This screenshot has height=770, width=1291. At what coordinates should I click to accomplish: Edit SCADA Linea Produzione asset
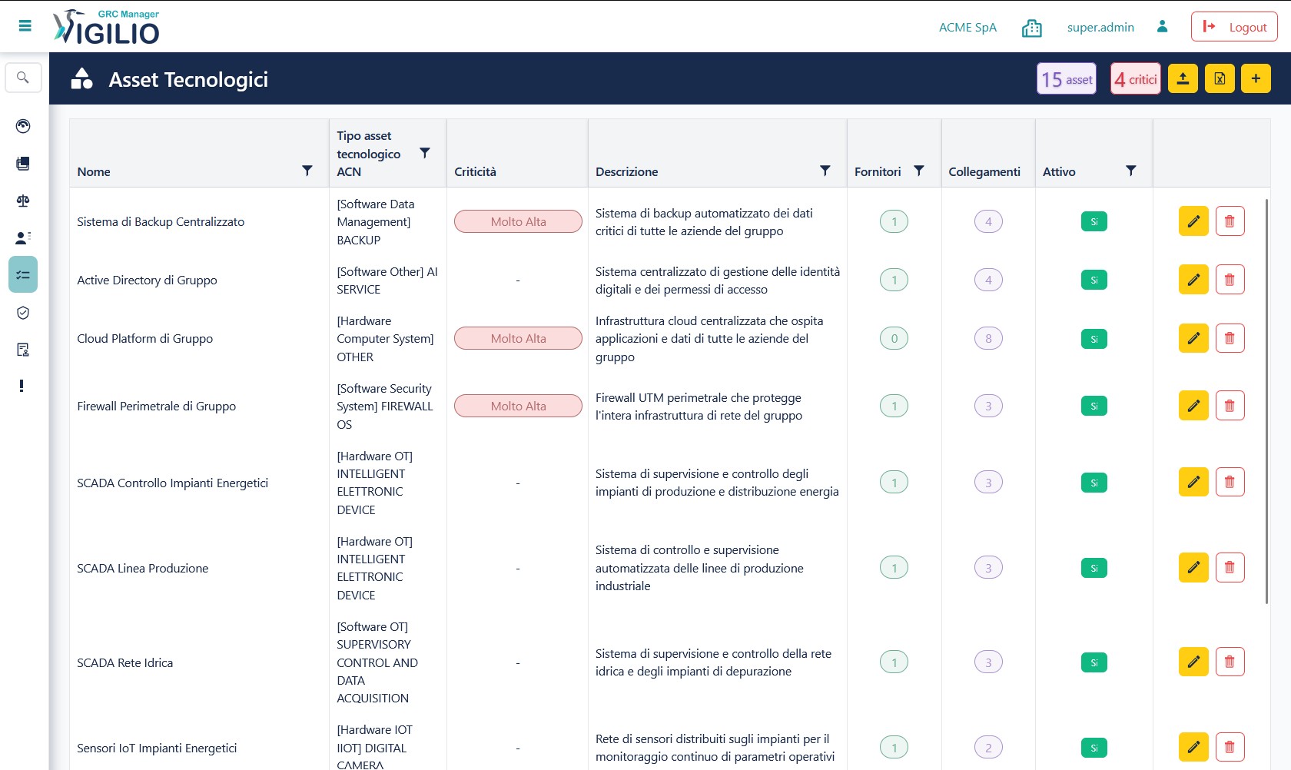(x=1193, y=567)
